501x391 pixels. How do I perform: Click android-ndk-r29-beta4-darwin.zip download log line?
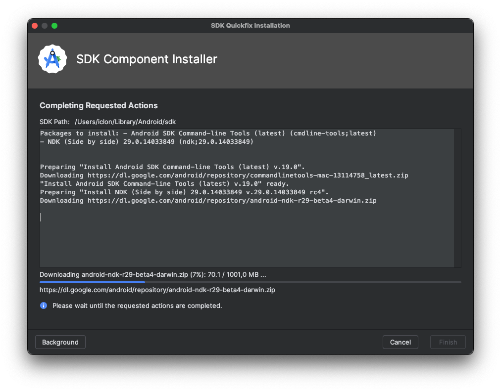click(208, 200)
